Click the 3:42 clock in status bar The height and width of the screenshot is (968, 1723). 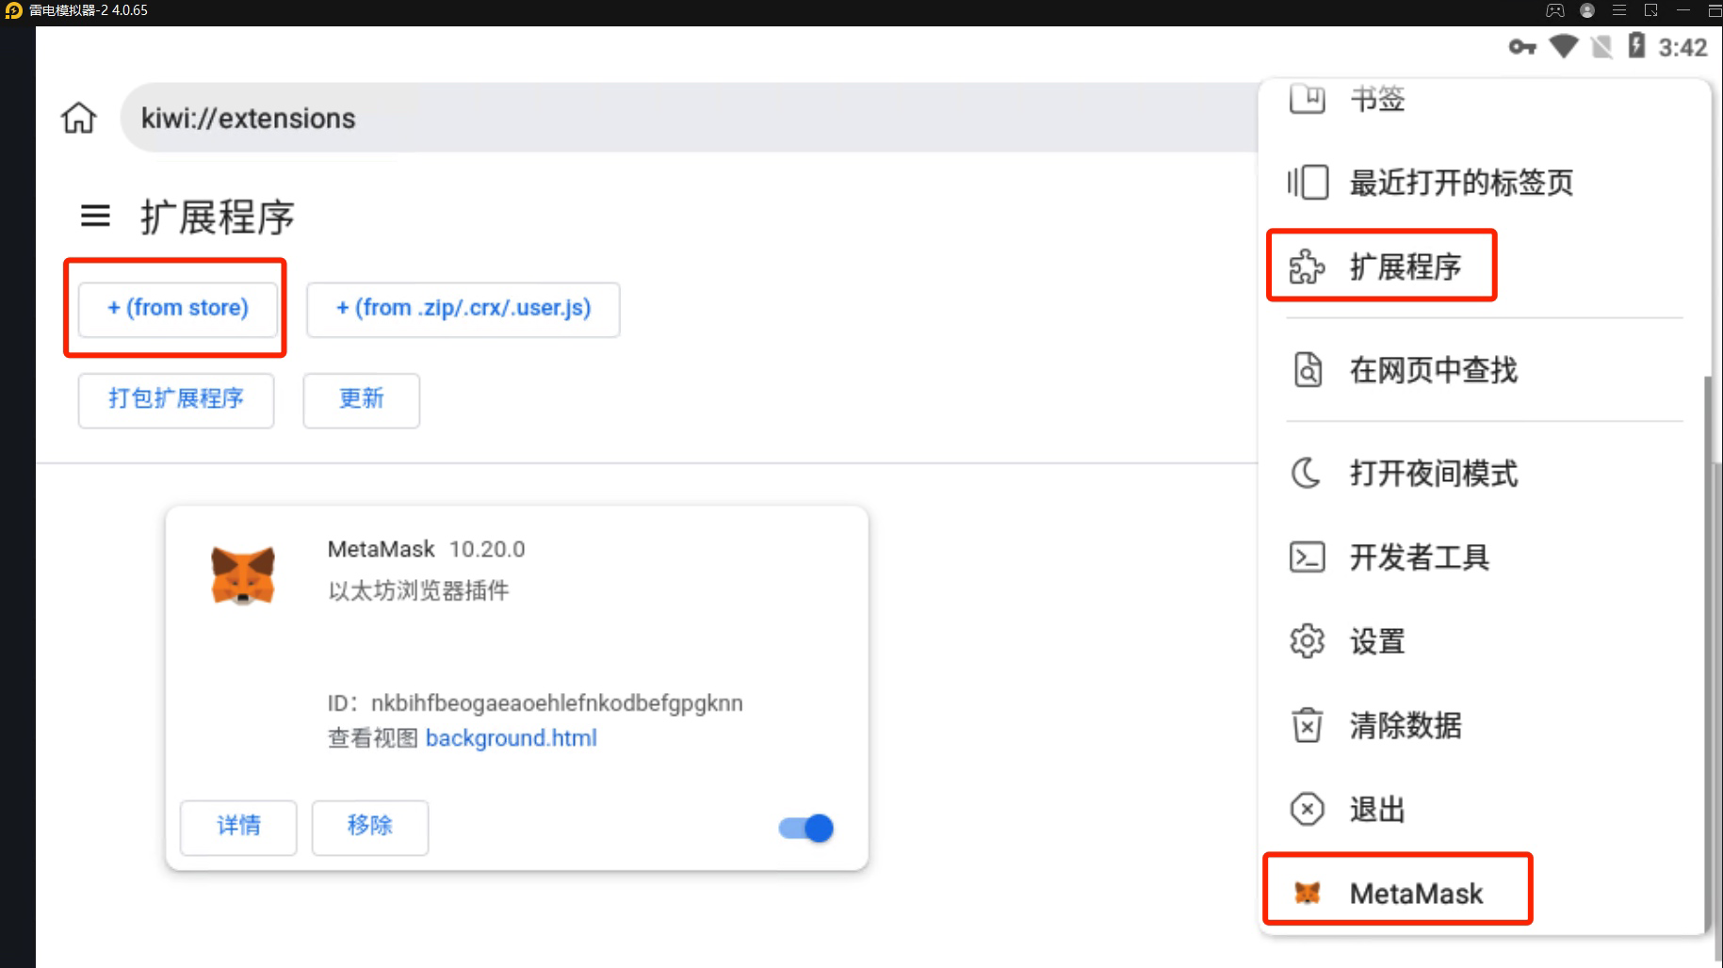click(x=1682, y=47)
